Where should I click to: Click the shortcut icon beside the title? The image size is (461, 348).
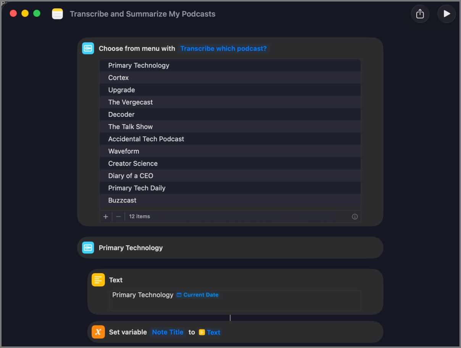click(x=57, y=14)
